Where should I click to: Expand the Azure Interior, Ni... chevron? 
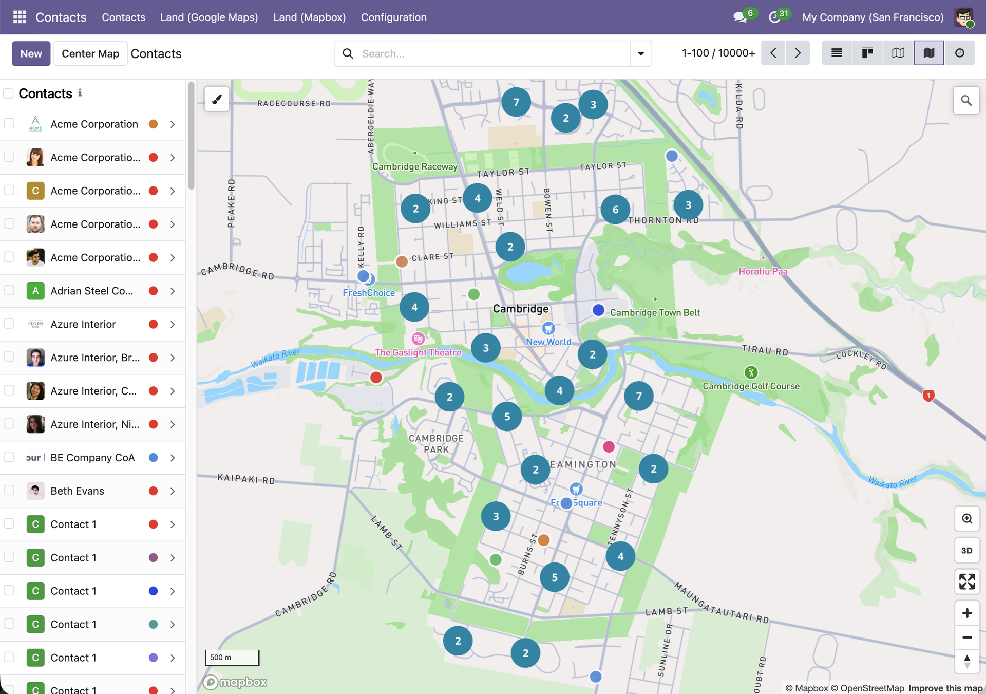[173, 425]
